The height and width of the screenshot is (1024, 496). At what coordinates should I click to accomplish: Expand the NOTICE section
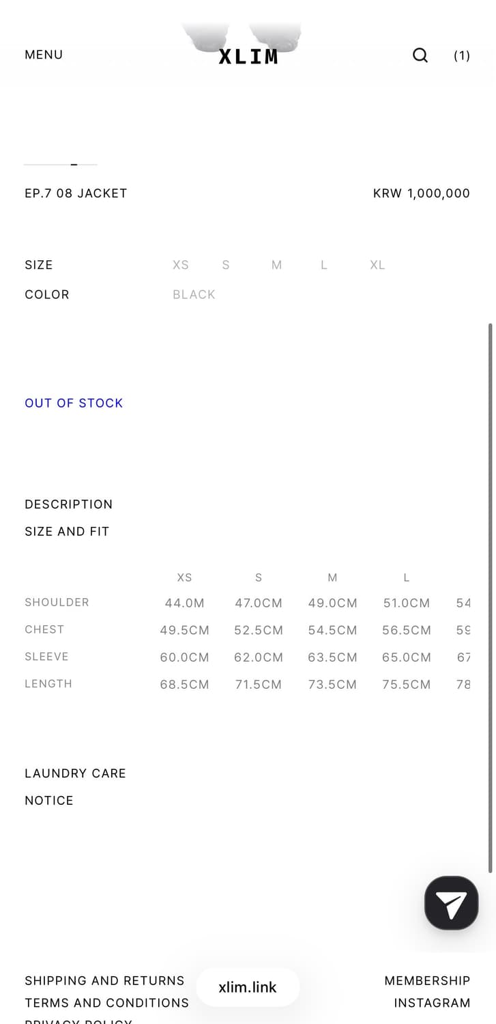[49, 800]
